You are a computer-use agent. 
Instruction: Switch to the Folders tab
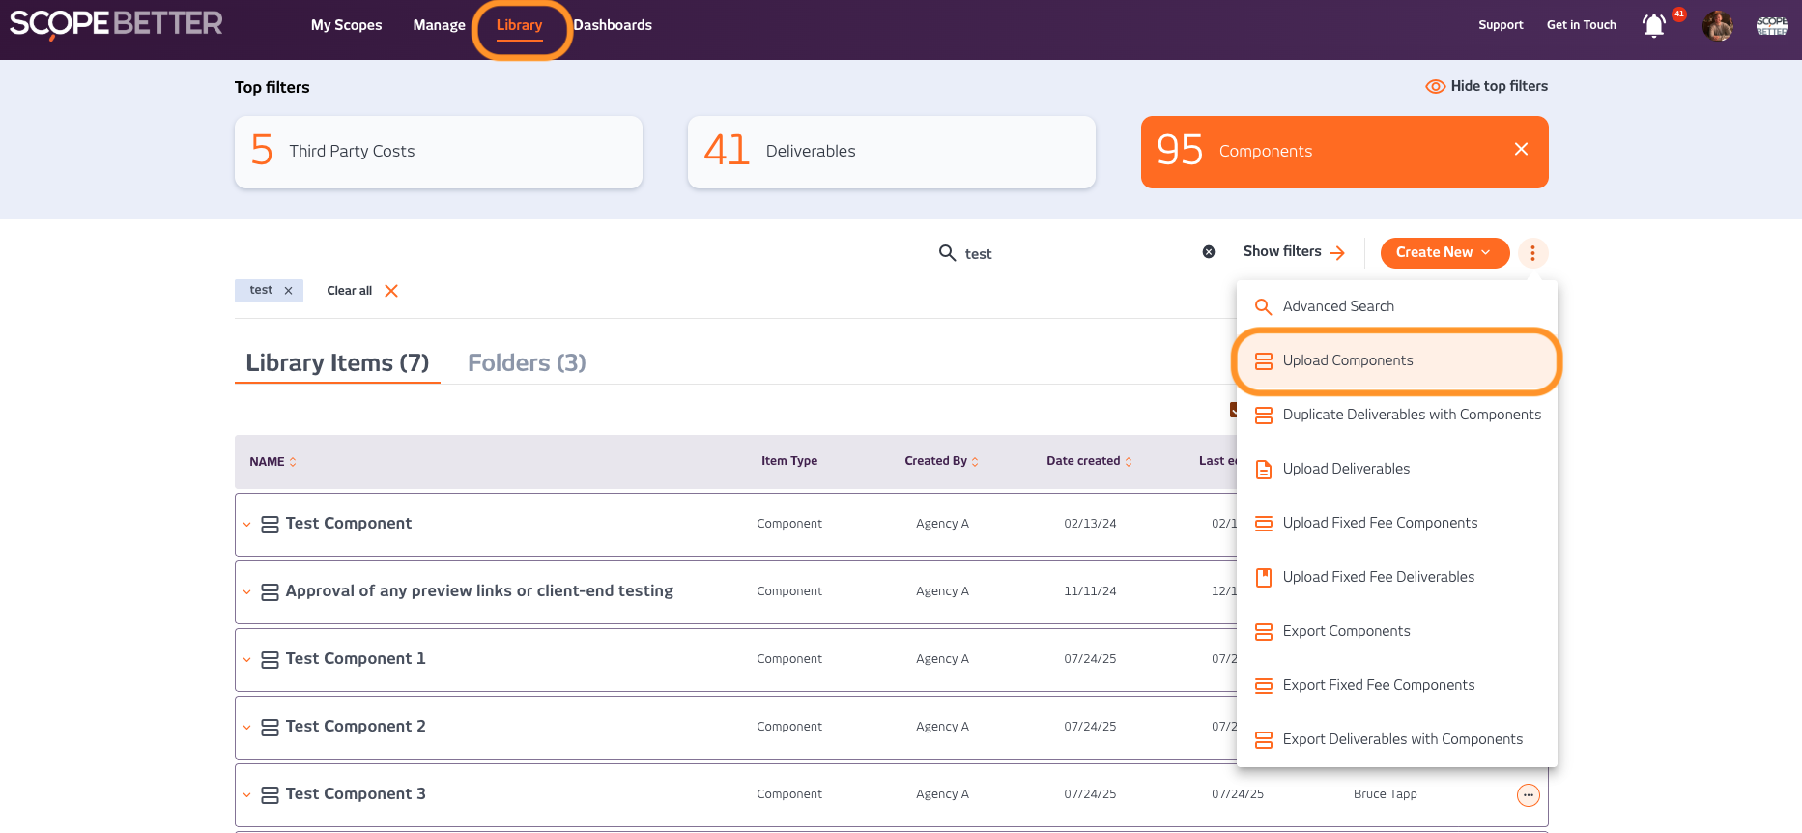pos(527,363)
